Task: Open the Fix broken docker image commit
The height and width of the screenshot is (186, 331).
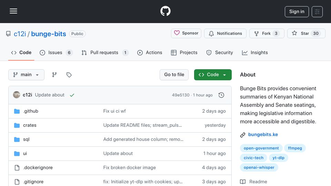Action: point(129,168)
